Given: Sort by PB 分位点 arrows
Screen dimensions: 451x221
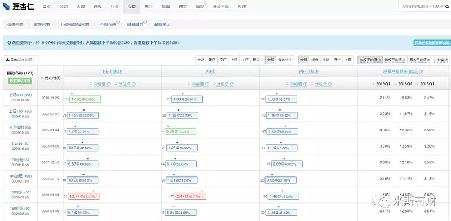Looking at the screenshot, I should point(214,84).
